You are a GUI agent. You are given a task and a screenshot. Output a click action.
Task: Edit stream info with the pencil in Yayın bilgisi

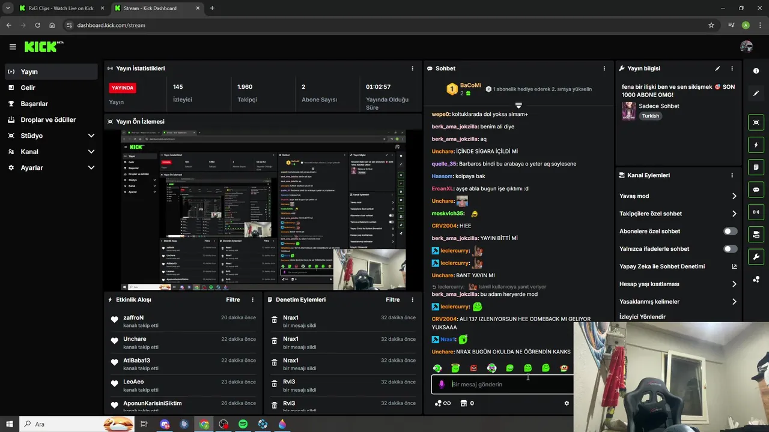tap(717, 68)
